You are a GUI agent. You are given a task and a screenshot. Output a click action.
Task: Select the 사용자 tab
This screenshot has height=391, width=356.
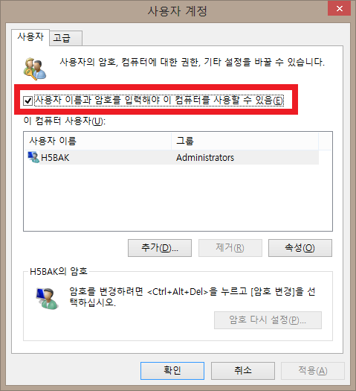pos(30,37)
